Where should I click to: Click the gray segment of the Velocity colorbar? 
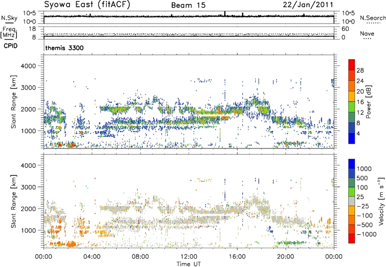click(x=352, y=201)
